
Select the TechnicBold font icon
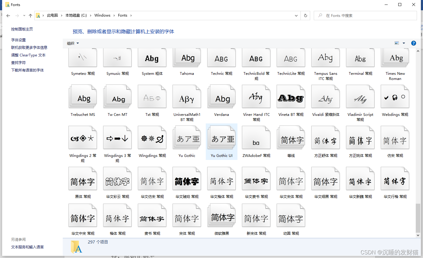point(256,58)
